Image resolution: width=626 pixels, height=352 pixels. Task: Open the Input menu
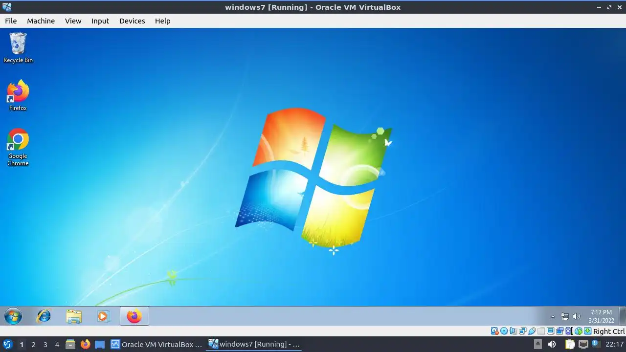100,21
